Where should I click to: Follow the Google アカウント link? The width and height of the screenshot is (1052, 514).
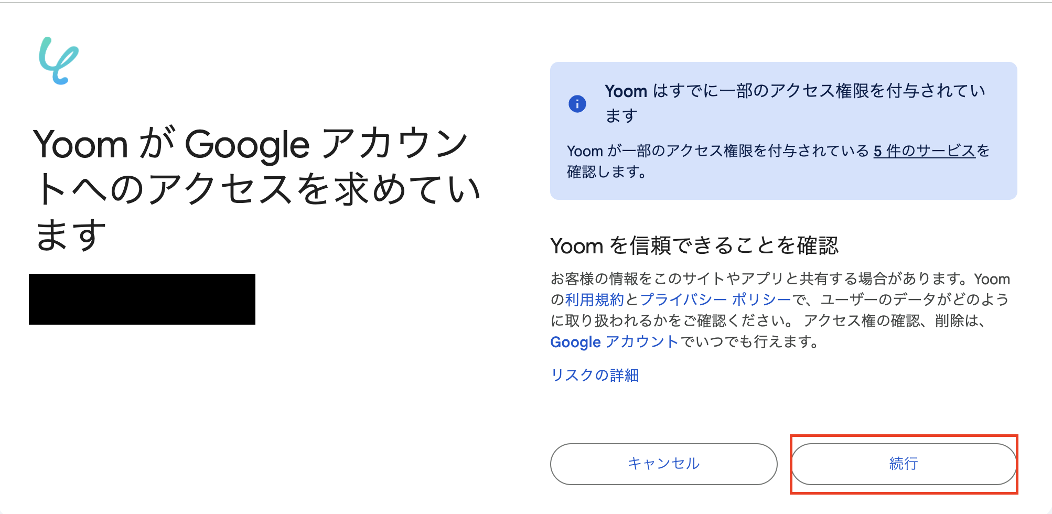click(x=614, y=342)
